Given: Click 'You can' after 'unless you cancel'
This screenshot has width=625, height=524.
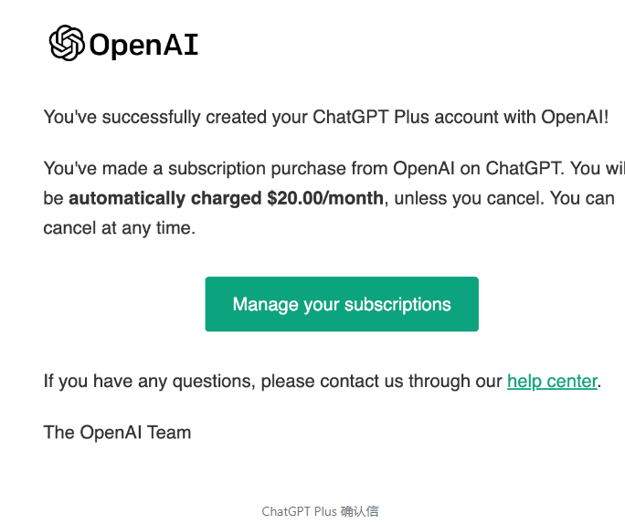Looking at the screenshot, I should [x=583, y=198].
